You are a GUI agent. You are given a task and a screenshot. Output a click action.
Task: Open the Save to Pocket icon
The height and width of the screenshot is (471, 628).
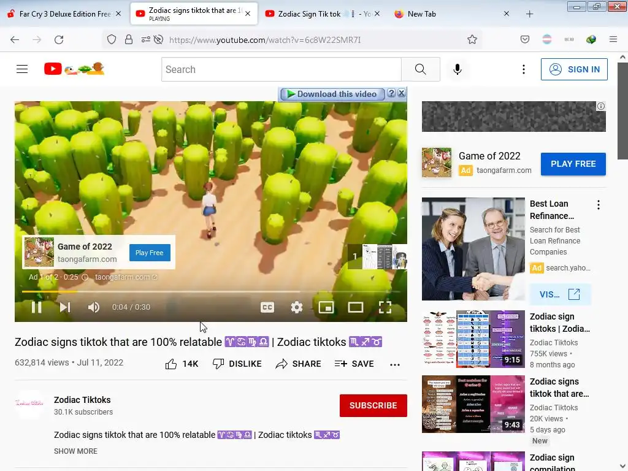525,39
